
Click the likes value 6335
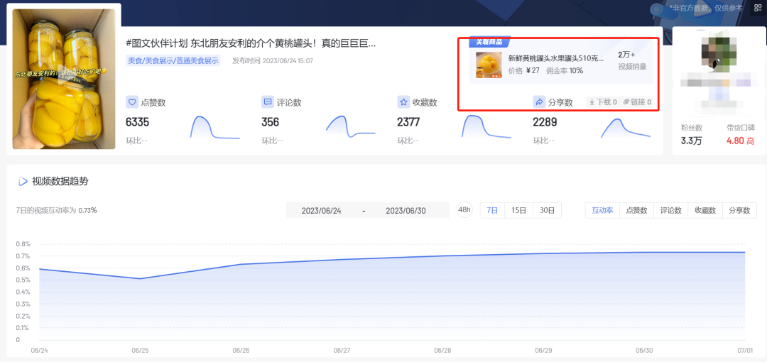point(138,122)
